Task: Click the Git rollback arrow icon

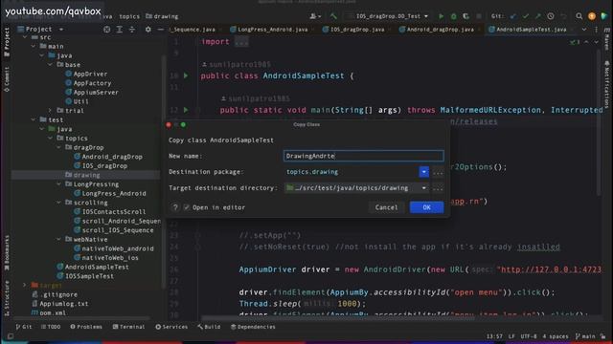Action: [x=563, y=16]
